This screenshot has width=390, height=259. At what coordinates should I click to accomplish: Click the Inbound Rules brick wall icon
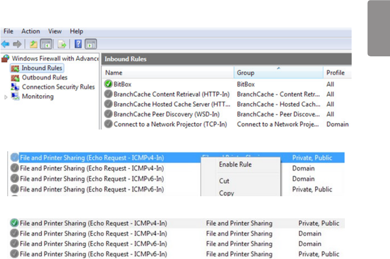pyautogui.click(x=15, y=68)
